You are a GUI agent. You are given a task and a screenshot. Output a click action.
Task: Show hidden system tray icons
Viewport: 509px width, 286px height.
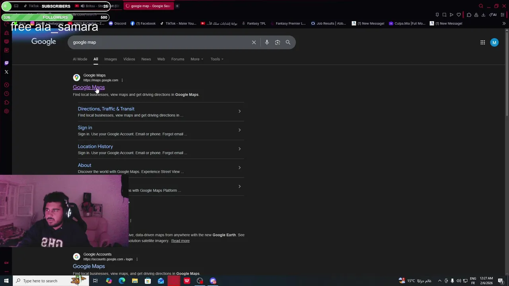coord(439,281)
